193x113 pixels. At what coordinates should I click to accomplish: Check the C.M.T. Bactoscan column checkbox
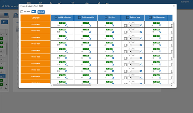tap(150, 17)
